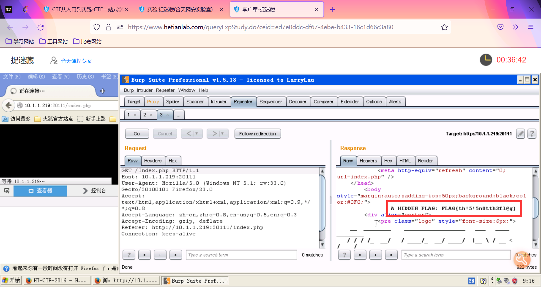The height and width of the screenshot is (287, 541).
Task: Open the Burp menu
Action: click(x=129, y=90)
